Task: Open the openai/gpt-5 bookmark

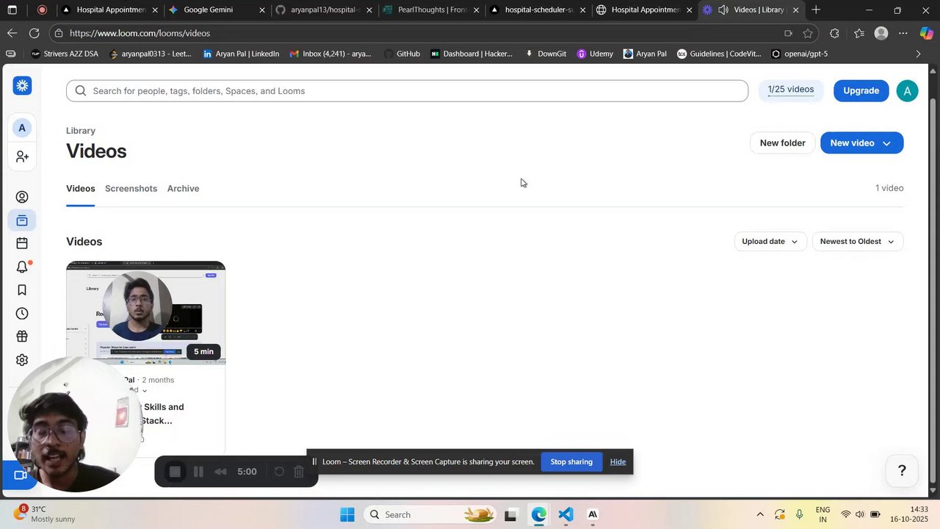Action: (x=799, y=54)
